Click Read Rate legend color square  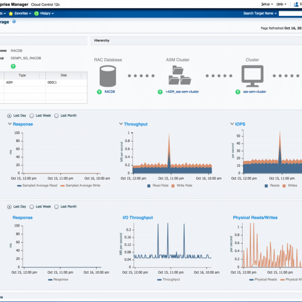[149, 186]
